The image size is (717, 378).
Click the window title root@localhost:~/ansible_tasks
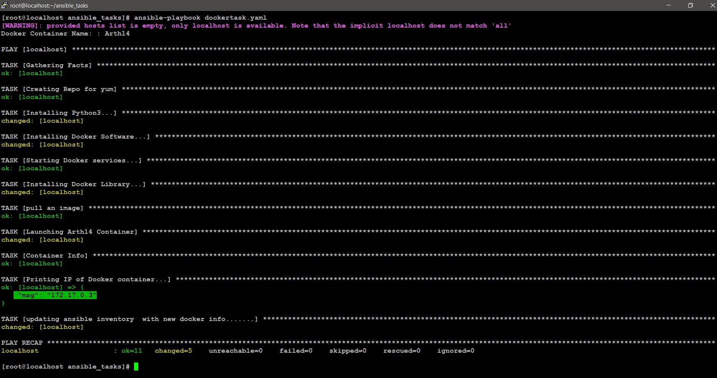[x=49, y=6]
